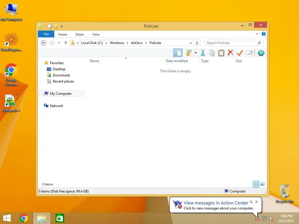299x224 pixels.
Task: Go back with the Back arrow
Action: coord(44,43)
